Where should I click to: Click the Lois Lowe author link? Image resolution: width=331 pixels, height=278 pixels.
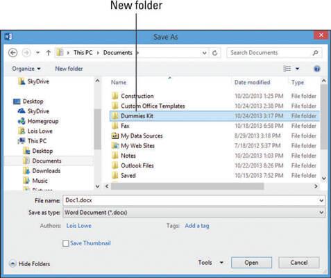pos(79,226)
